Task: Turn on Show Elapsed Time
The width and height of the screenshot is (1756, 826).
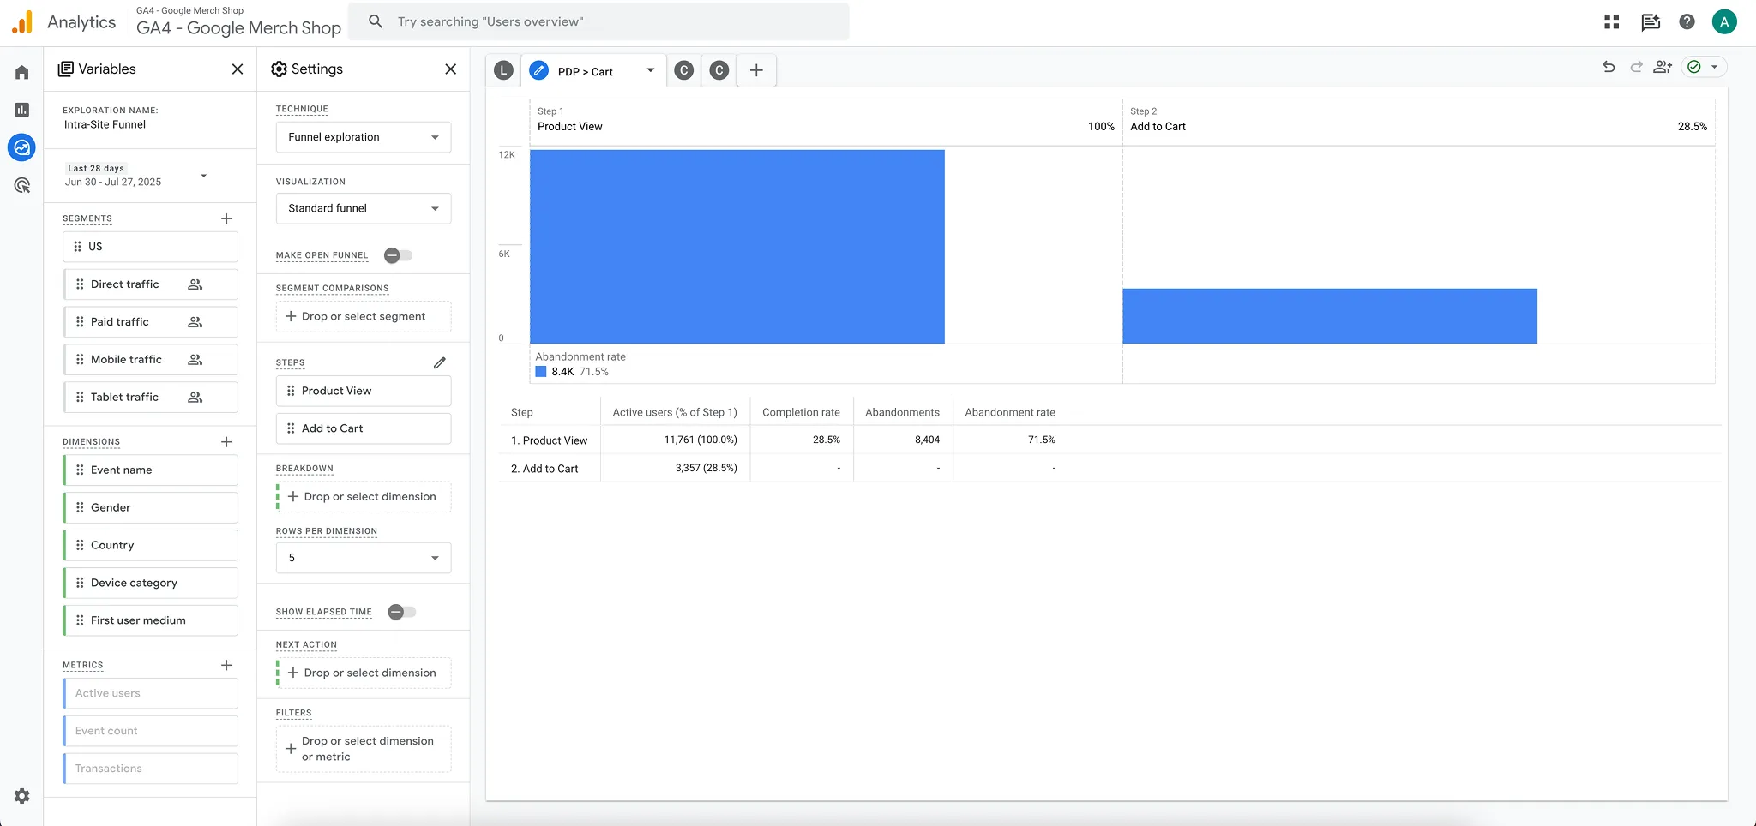Action: 400,612
